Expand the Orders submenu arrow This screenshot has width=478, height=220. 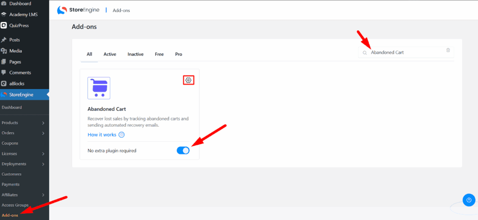(x=43, y=133)
